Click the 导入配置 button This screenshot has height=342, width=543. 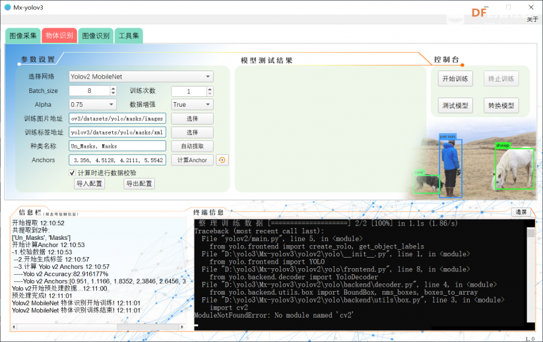click(89, 184)
